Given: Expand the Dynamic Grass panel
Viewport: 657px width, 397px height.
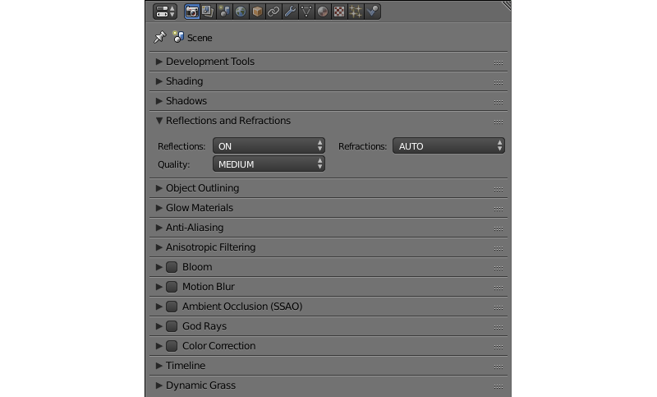Looking at the screenshot, I should pos(159,385).
